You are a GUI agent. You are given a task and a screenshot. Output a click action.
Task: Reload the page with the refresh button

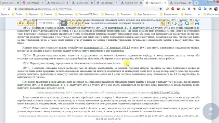[x=9, y=9]
